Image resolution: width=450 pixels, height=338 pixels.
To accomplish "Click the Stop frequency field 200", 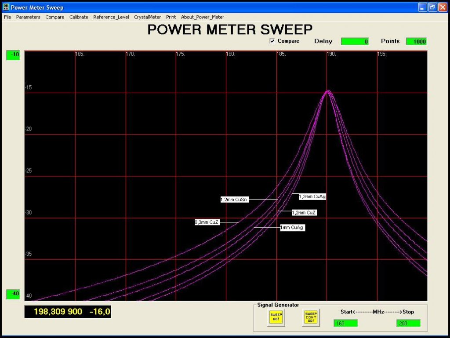I will click(408, 323).
